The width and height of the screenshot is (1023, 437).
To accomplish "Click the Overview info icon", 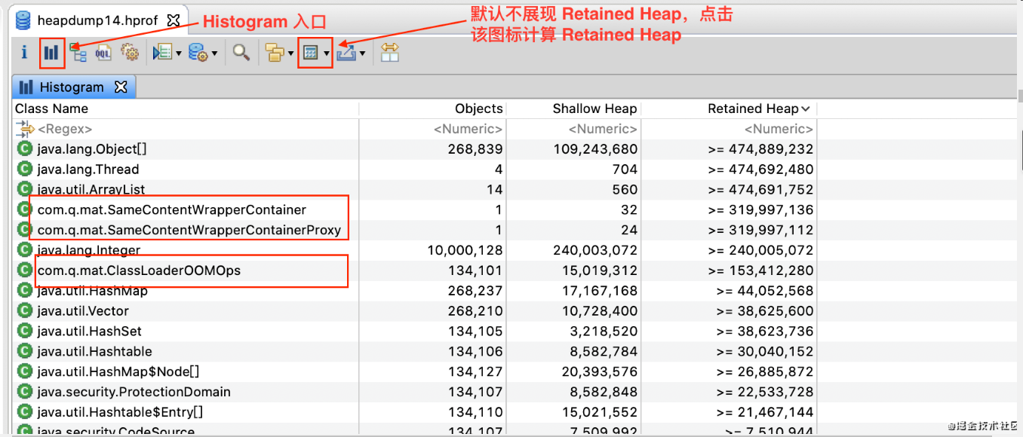I will pyautogui.click(x=24, y=53).
